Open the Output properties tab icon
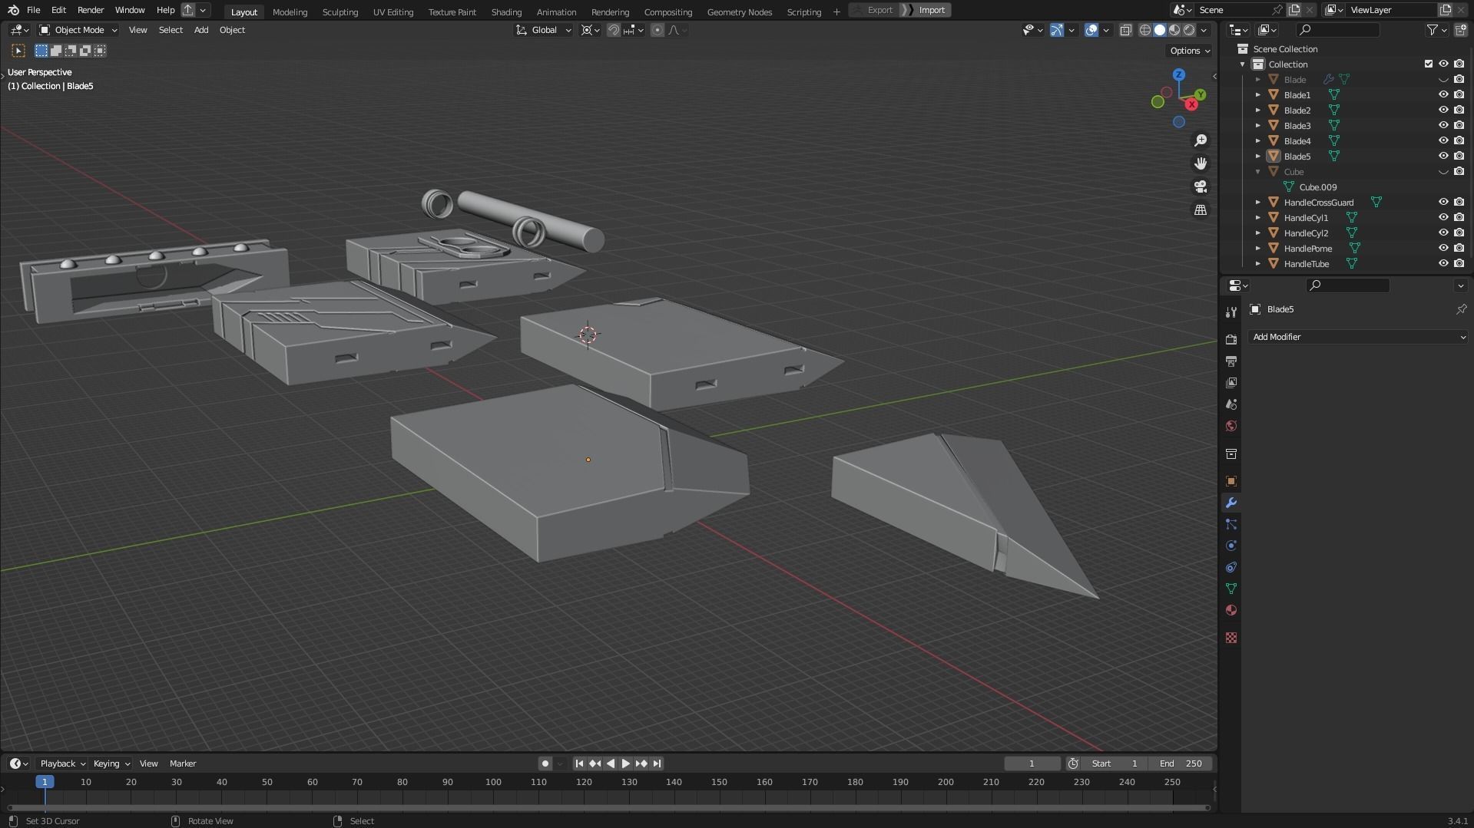 (x=1231, y=361)
